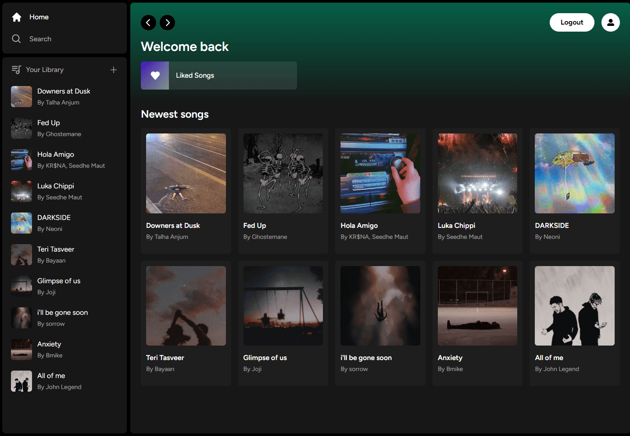The height and width of the screenshot is (436, 630).
Task: Click 'DARKSIDE' title in library list
Action: click(x=54, y=218)
